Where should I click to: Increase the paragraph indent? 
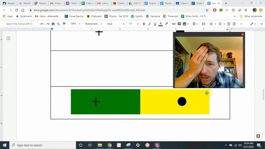click(x=234, y=24)
